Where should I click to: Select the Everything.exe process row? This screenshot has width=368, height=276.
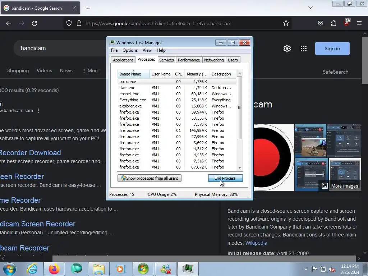click(177, 100)
